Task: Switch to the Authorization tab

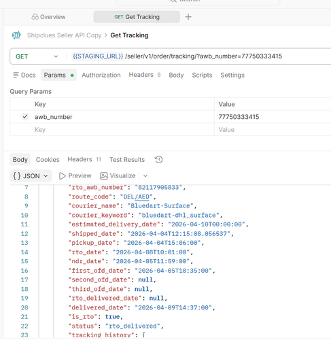Action: point(101,75)
